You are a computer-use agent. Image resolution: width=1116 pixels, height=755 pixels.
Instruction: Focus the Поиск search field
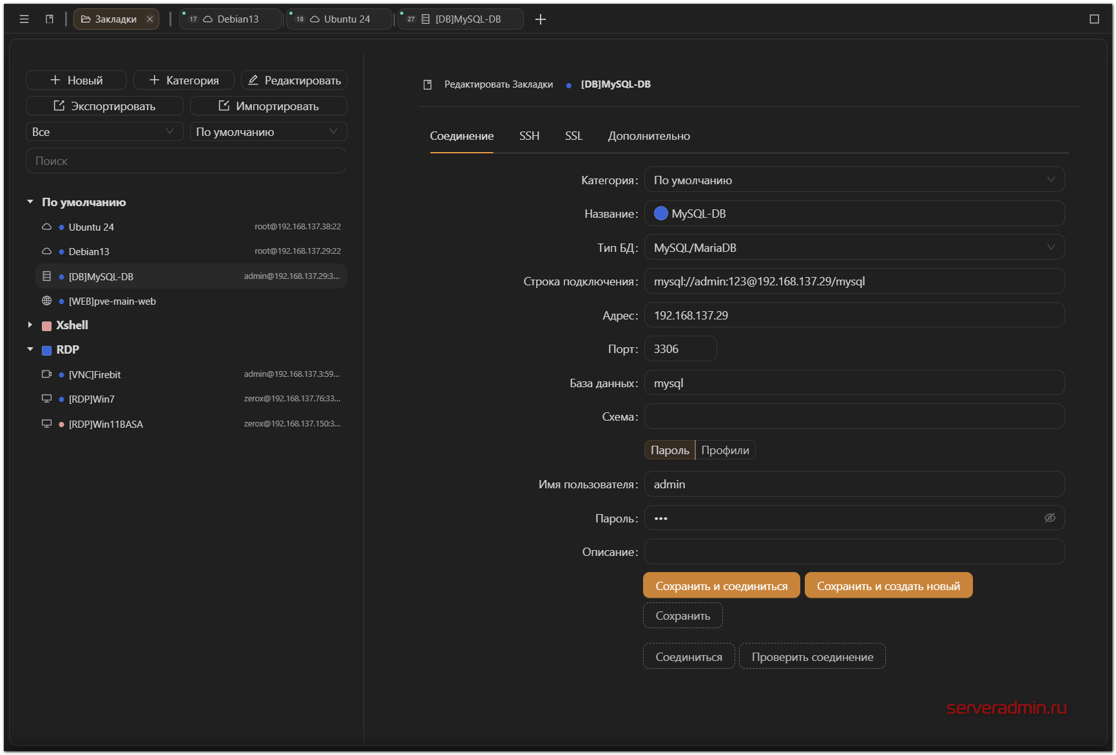point(186,160)
